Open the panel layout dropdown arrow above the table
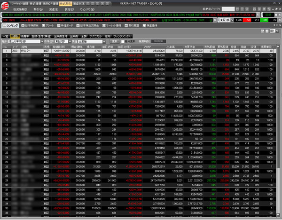The image size is (282, 220). 277,31
